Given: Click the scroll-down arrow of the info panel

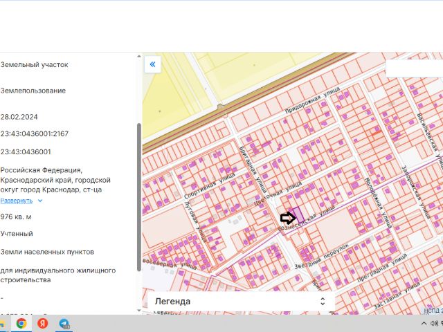Looking at the screenshot, I should (138, 311).
